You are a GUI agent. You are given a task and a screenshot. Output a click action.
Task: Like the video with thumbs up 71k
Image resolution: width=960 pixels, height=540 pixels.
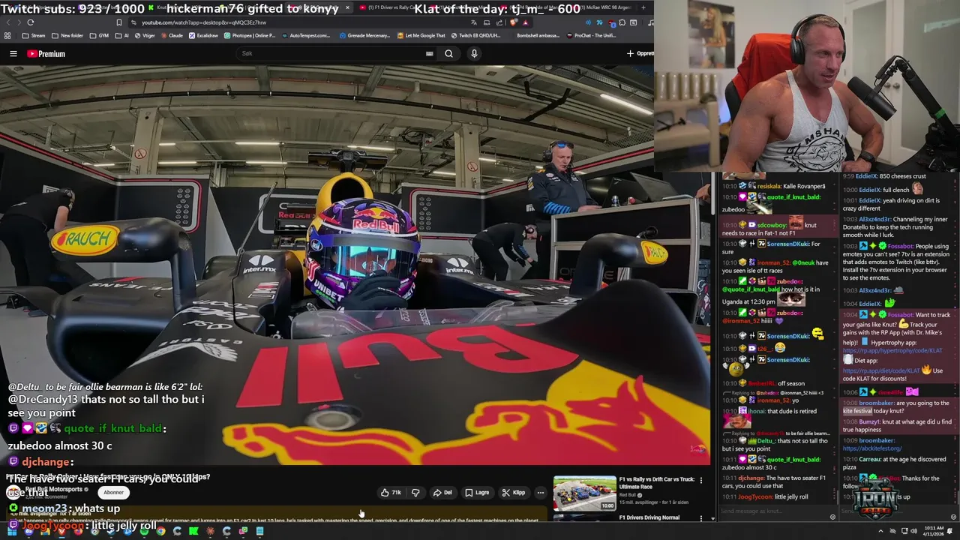point(391,493)
